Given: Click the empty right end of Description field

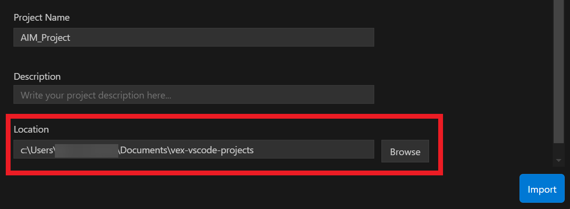Looking at the screenshot, I should pos(337,95).
